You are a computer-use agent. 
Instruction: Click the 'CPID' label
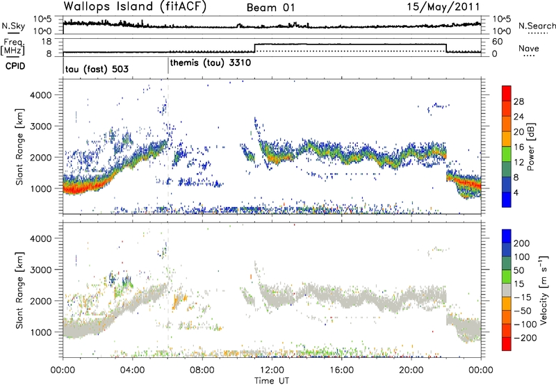coord(15,66)
